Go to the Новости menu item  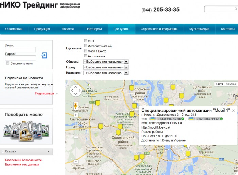pos(68,29)
